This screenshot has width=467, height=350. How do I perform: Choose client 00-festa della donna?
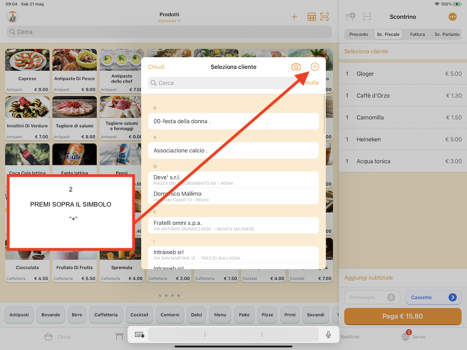(233, 121)
